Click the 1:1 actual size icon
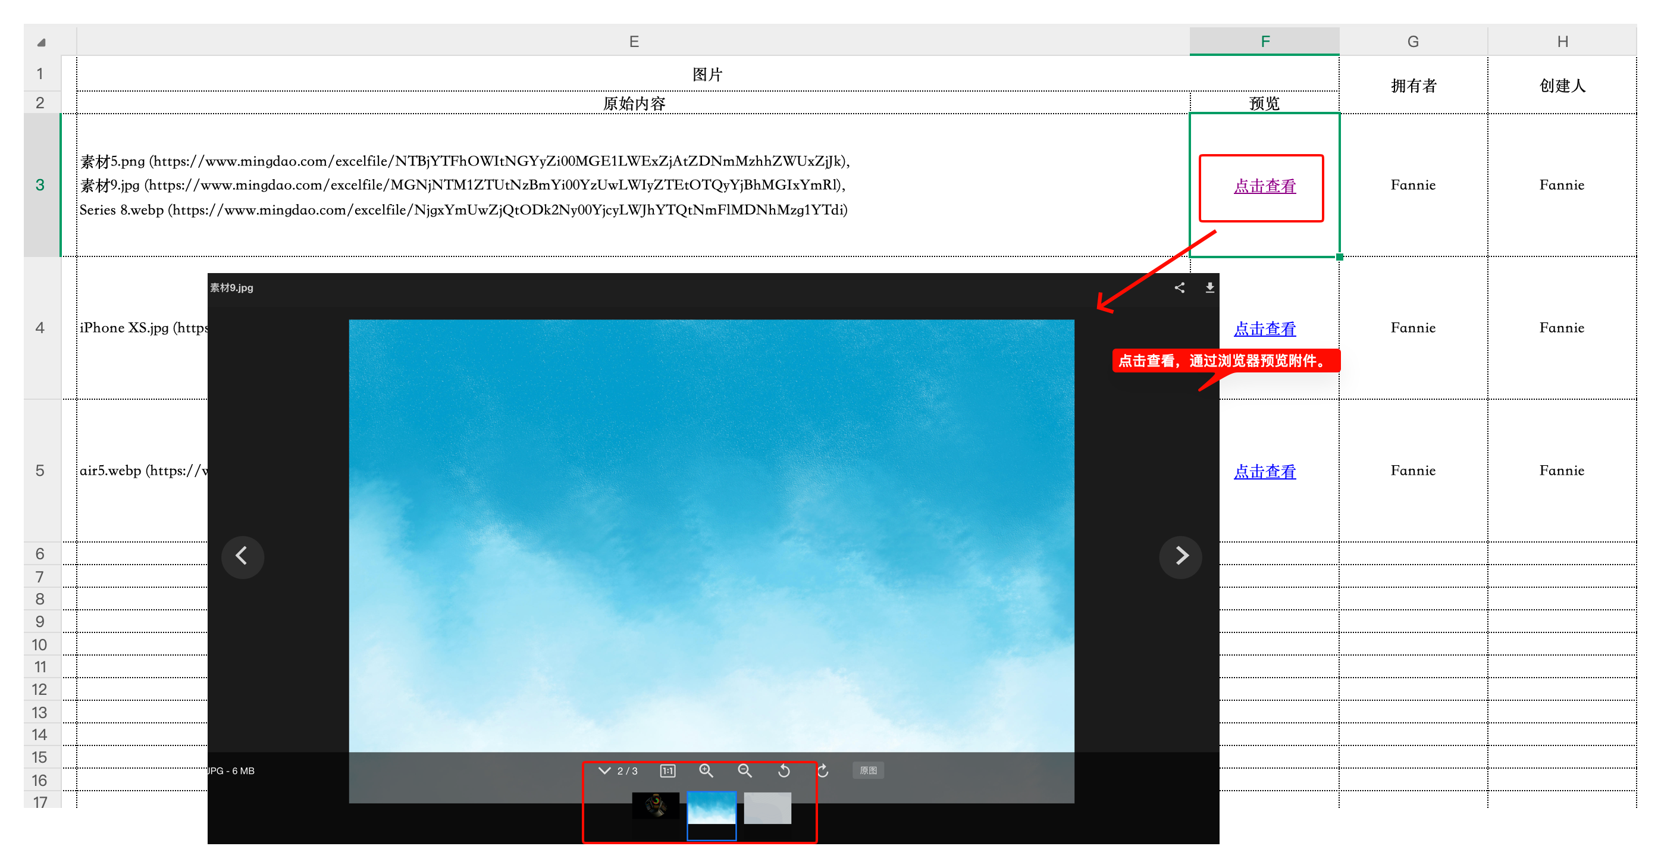This screenshot has width=1661, height=868. click(x=667, y=770)
